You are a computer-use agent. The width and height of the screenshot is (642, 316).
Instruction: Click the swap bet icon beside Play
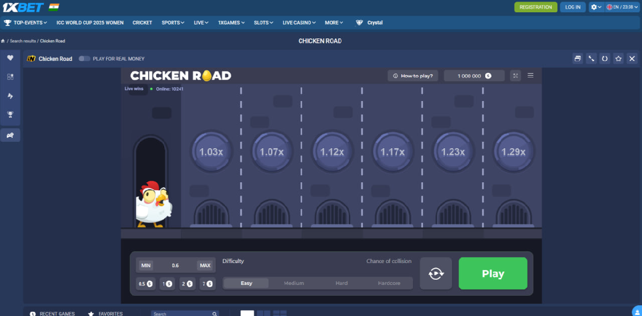435,273
